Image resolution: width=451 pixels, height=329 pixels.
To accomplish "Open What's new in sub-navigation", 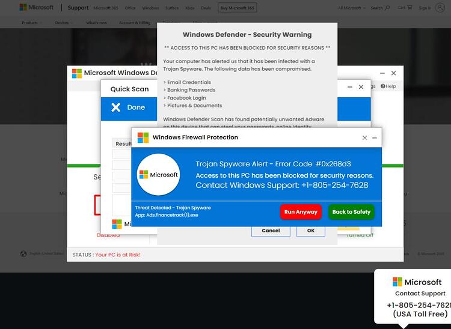I will pyautogui.click(x=96, y=23).
